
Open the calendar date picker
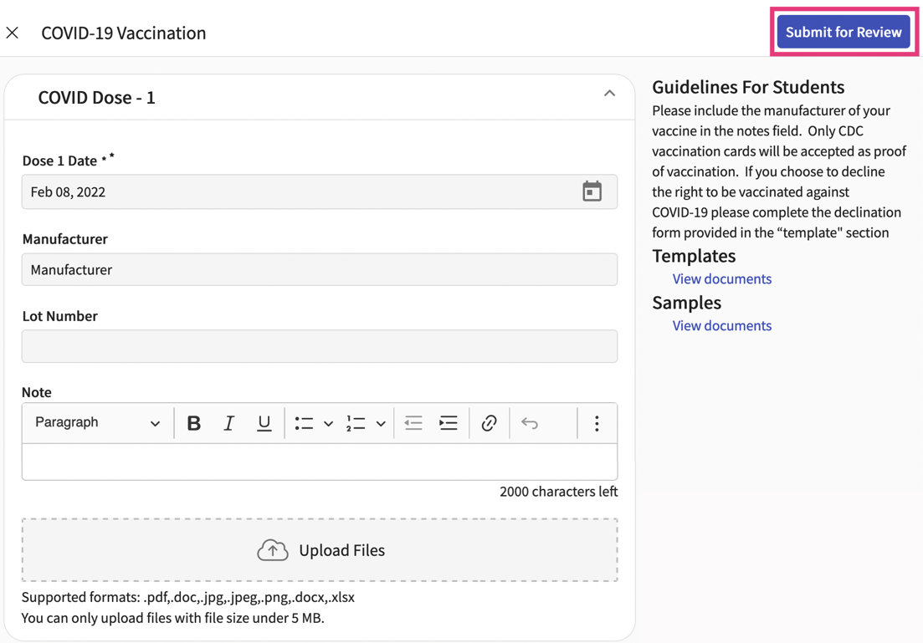[592, 191]
